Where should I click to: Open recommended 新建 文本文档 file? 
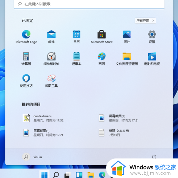(114, 133)
